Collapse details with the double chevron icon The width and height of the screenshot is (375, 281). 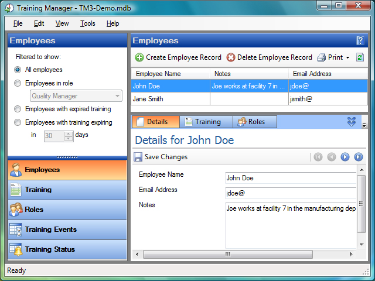352,122
